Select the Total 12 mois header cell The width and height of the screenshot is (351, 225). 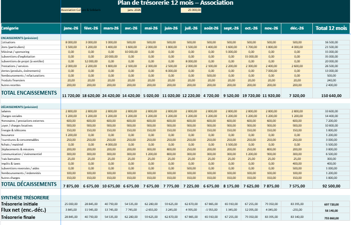click(330, 28)
